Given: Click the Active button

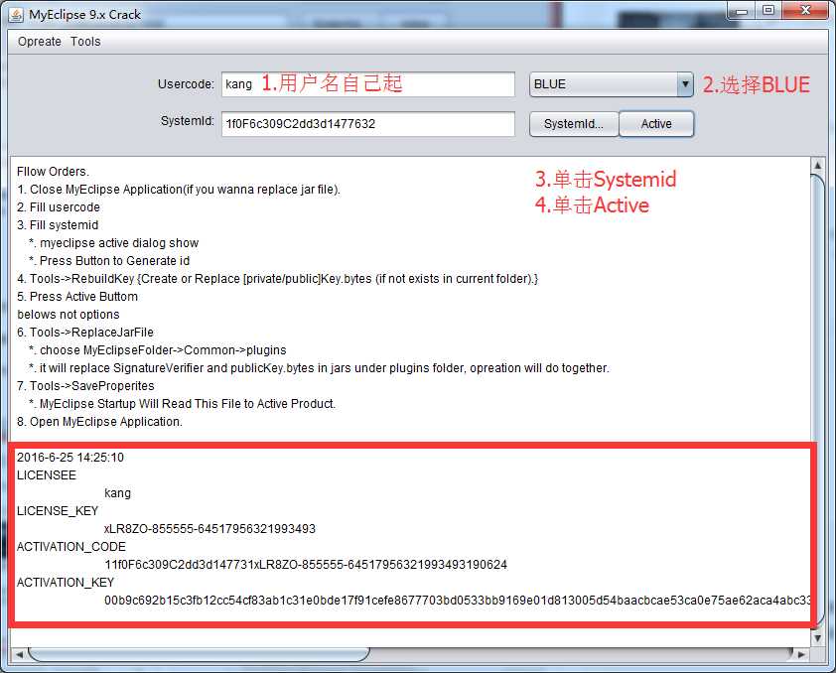Looking at the screenshot, I should tap(656, 124).
